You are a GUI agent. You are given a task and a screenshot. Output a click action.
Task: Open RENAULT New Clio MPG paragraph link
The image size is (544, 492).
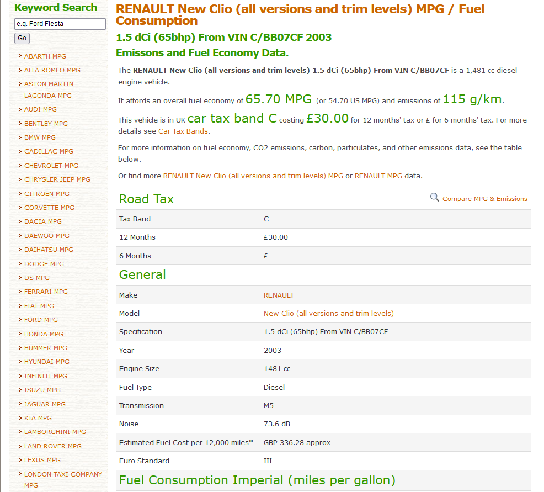[x=253, y=176]
